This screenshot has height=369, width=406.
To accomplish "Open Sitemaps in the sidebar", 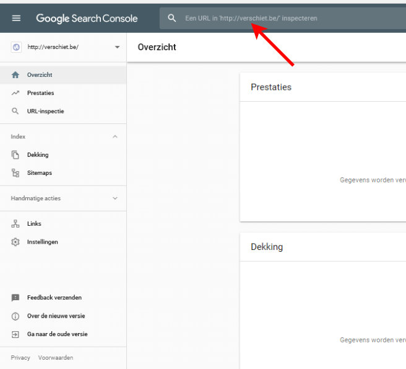I will 63,173.
